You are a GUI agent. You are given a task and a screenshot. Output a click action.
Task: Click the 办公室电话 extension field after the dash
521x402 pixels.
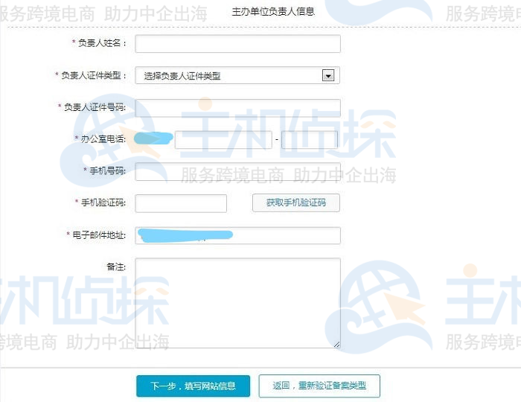coord(310,139)
